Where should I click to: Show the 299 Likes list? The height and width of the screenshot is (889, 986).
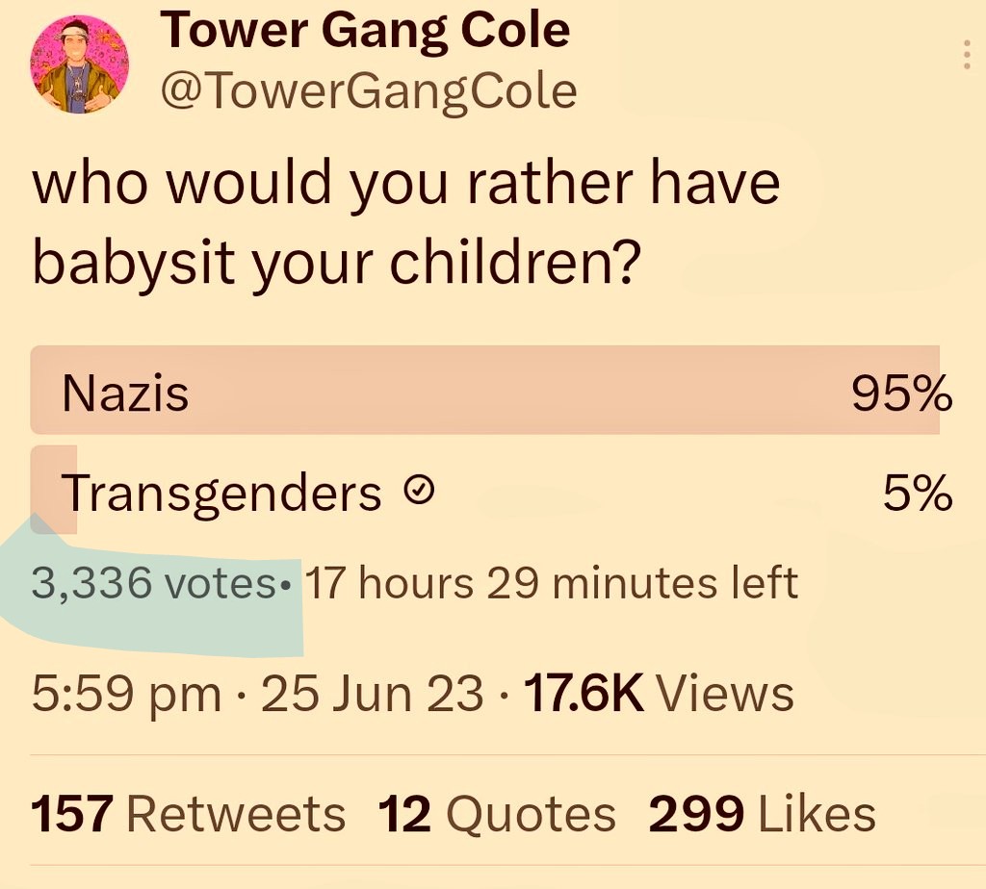(x=762, y=814)
